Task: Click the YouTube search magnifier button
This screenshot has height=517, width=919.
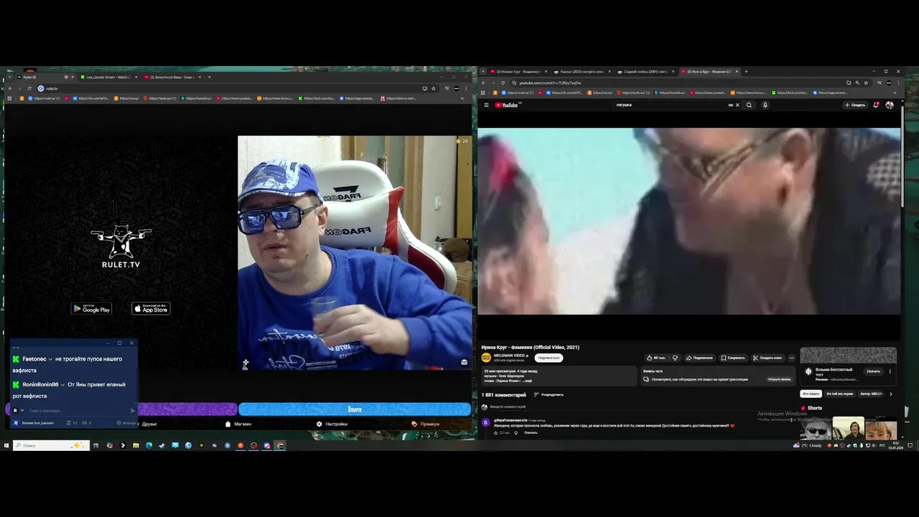Action: (x=749, y=105)
